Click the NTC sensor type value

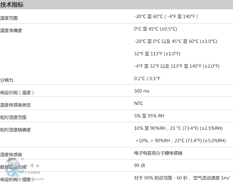[138, 103]
